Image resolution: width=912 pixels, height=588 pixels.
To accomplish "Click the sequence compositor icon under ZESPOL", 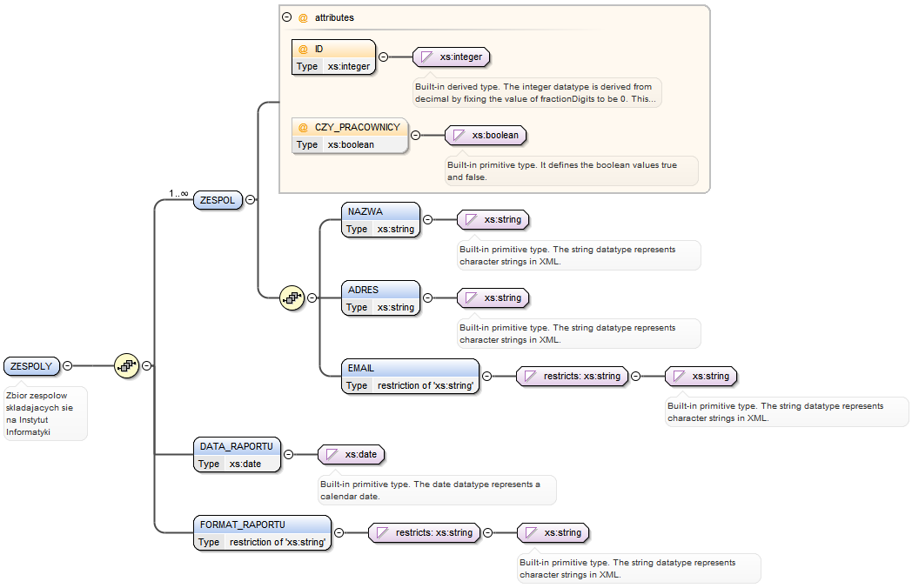I will coord(292,297).
